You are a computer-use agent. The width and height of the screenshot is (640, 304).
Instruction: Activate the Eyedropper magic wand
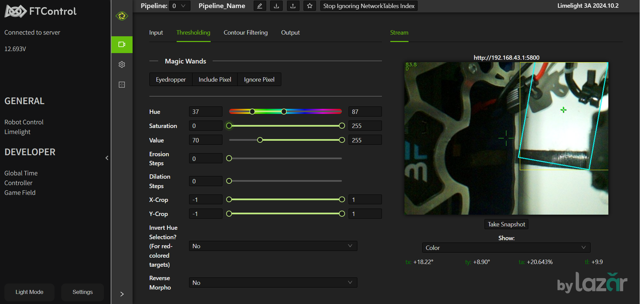tap(171, 80)
